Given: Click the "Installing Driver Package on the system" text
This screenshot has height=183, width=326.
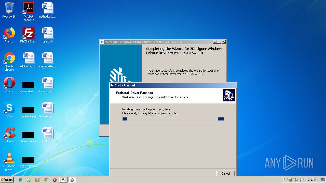Looking at the screenshot, I should point(146,109).
